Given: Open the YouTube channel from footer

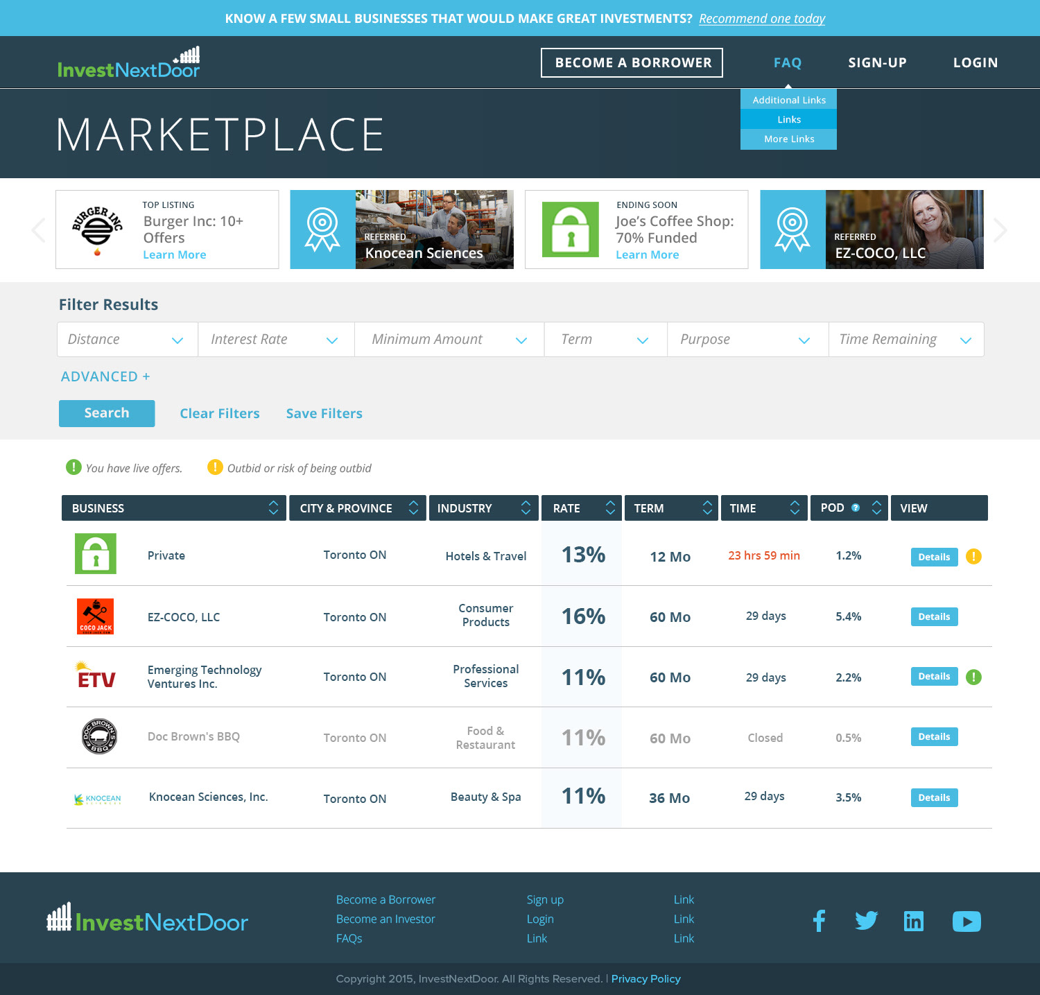Looking at the screenshot, I should point(967,921).
